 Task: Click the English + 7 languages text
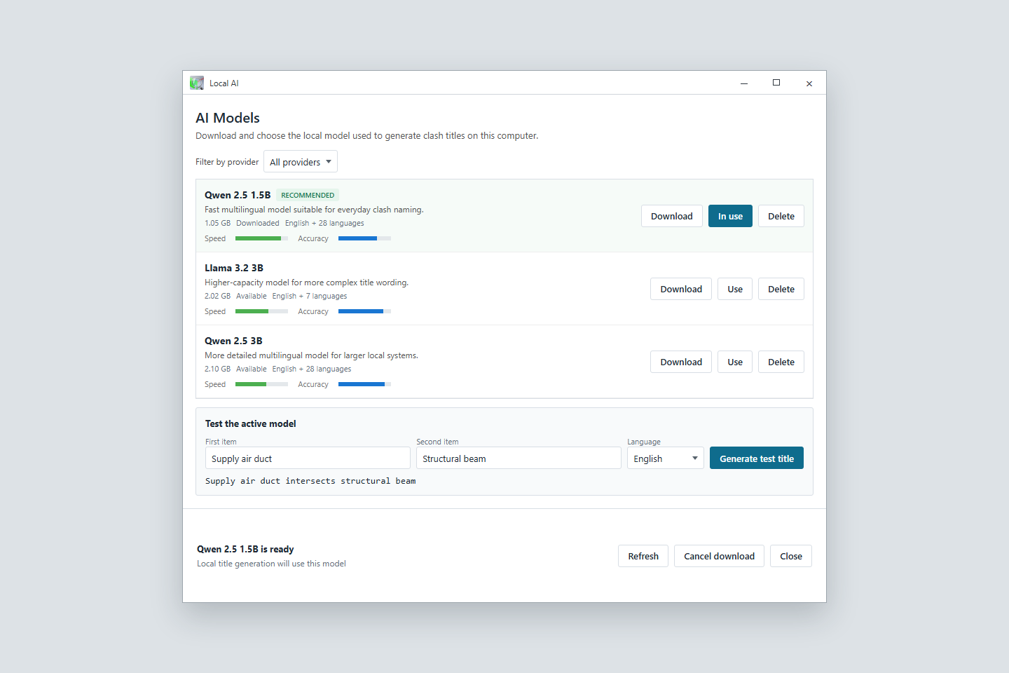point(310,296)
